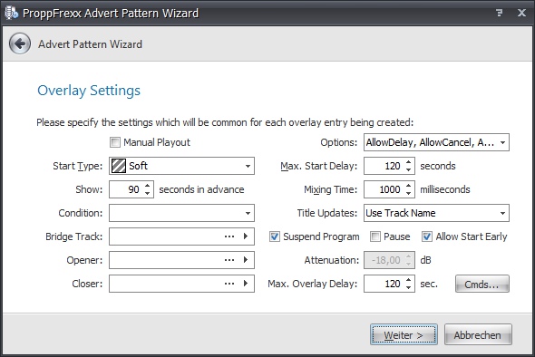Browse Opener file with the ellipsis button
The image size is (535, 357).
click(229, 260)
